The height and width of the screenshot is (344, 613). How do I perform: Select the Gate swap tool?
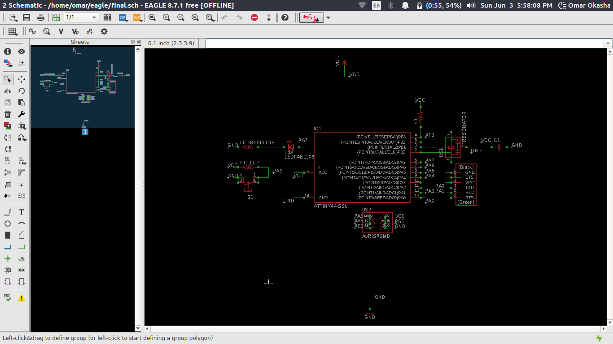tap(8, 149)
